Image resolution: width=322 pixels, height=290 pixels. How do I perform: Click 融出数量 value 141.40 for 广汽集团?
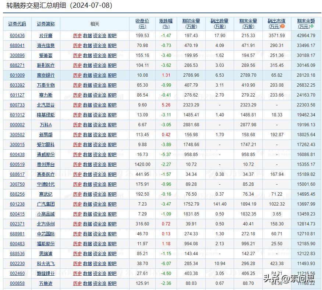pyautogui.click(x=220, y=204)
